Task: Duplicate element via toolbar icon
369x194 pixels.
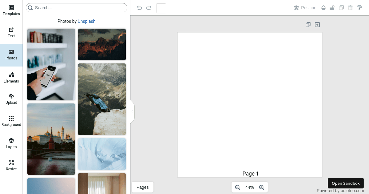Action: 341,8
